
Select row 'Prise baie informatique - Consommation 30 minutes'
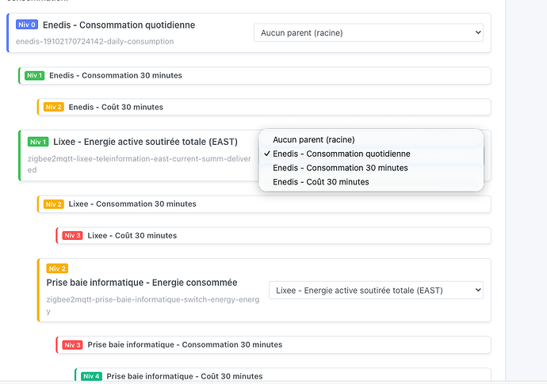click(273, 345)
